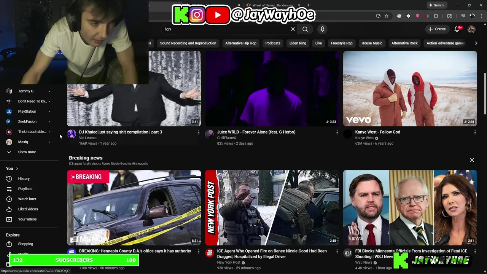This screenshot has height=274, width=487.
Task: Open Juice WRLD Forever Alone title
Action: 256,132
